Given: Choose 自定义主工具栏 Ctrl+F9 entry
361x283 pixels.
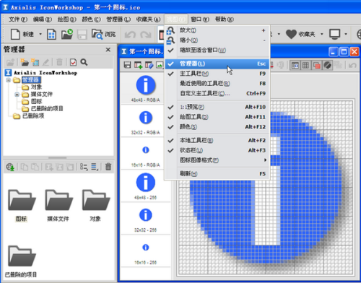Looking at the screenshot, I should (217, 93).
